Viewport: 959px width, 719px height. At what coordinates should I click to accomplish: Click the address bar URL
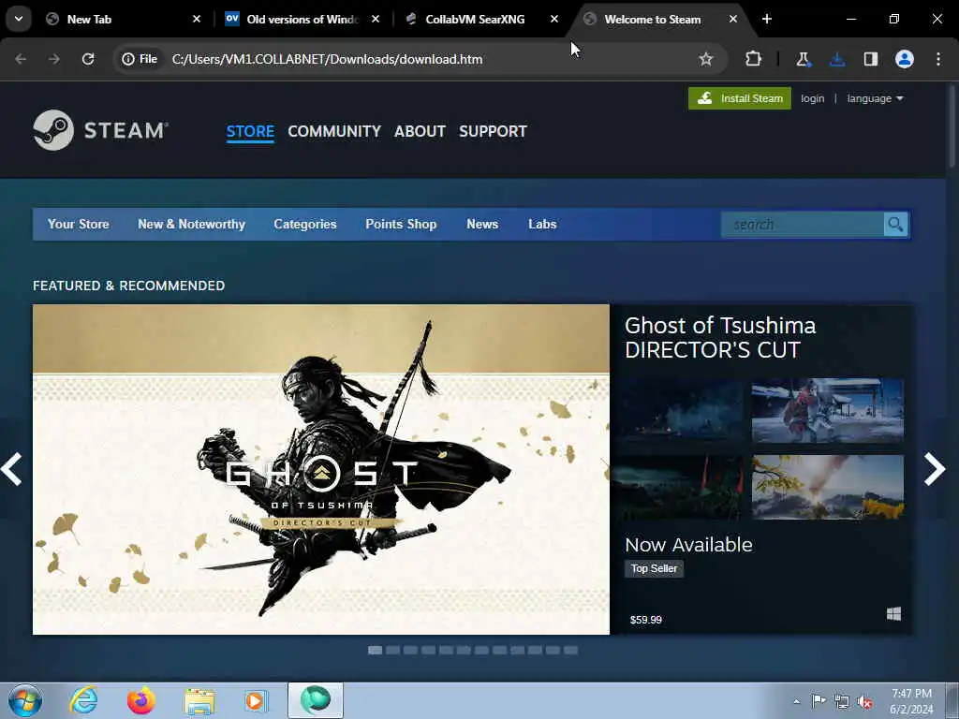(327, 59)
